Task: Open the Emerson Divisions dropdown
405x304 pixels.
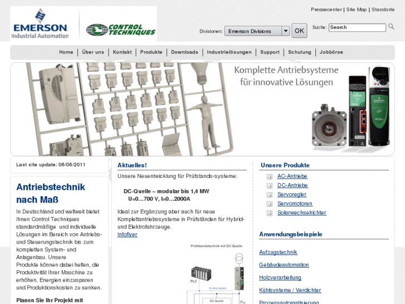Action: coord(257,31)
